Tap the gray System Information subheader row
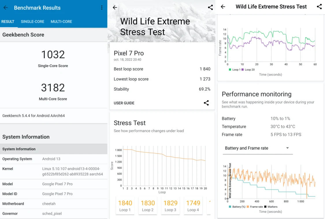The image size is (325, 219). click(x=54, y=149)
